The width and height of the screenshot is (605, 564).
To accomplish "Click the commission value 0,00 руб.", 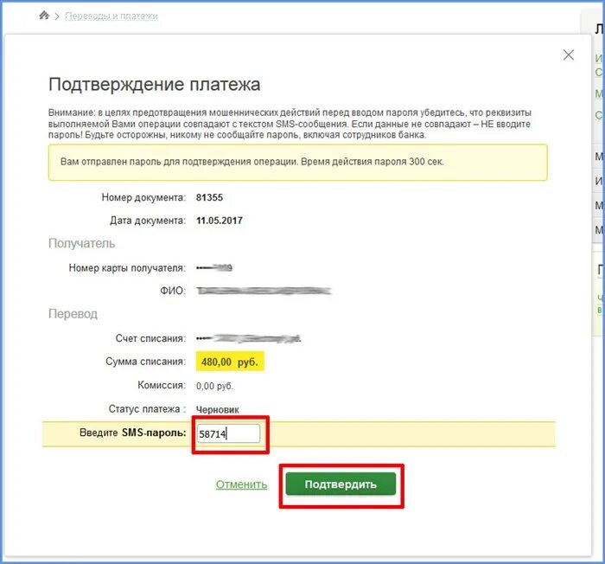I will tap(214, 386).
